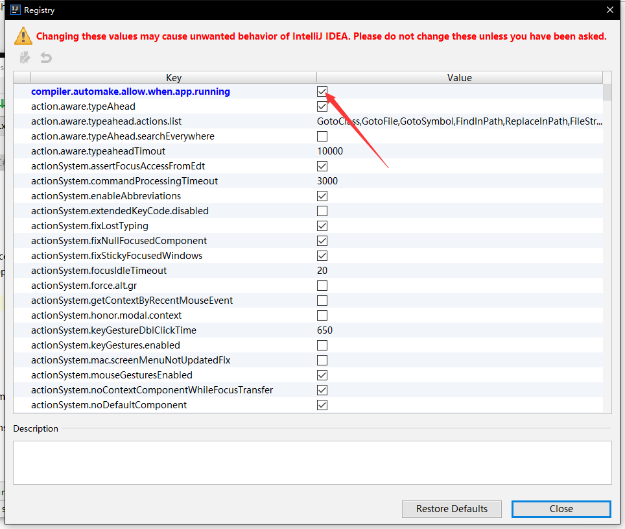Toggle actionSystem.fixNullFocusedComponent checkbox
The width and height of the screenshot is (625, 529).
pyautogui.click(x=322, y=241)
